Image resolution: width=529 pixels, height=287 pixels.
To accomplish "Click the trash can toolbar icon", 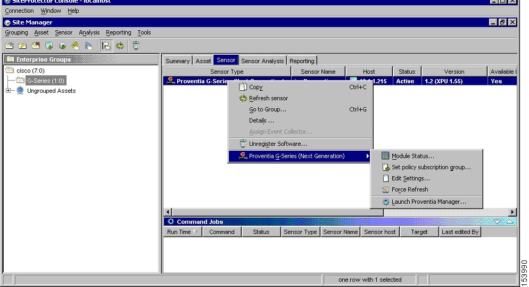I will coord(136,46).
